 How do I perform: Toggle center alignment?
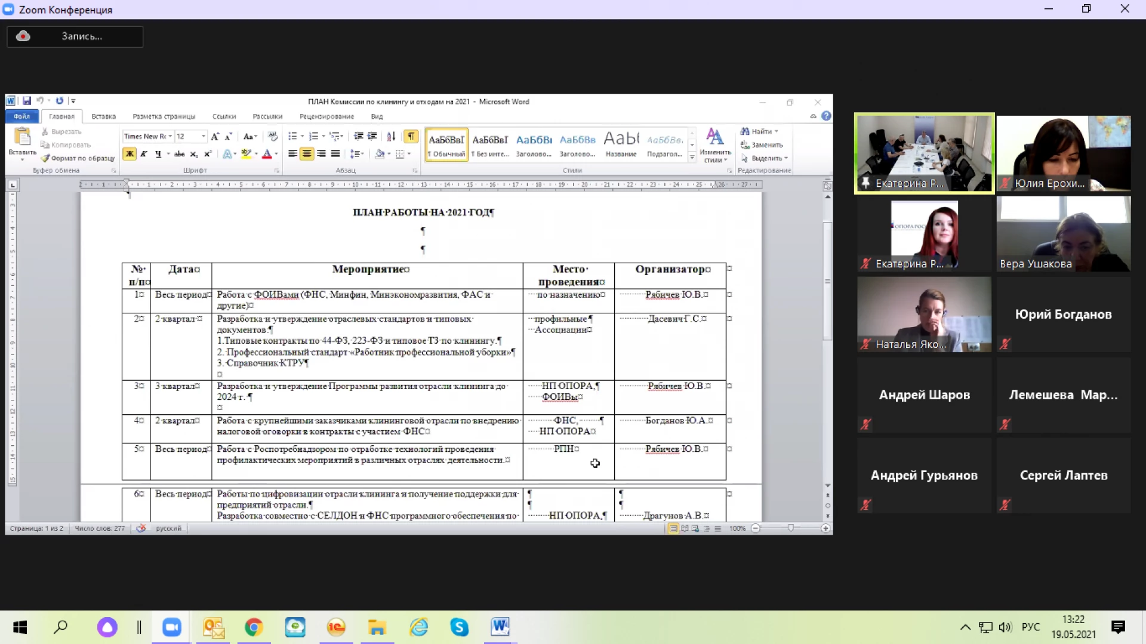tap(307, 154)
